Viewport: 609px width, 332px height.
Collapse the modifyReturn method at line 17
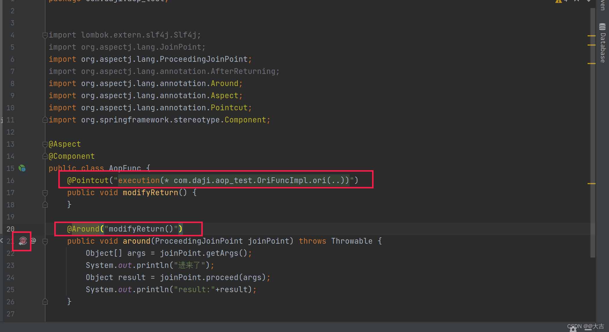[x=45, y=193]
